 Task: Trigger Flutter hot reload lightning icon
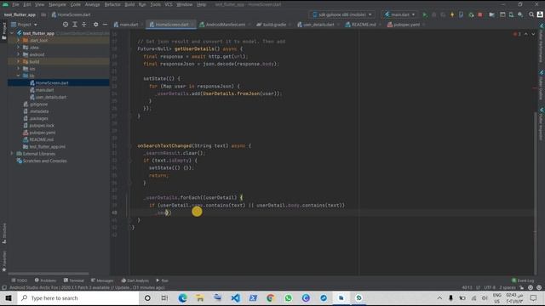pyautogui.click(x=452, y=14)
